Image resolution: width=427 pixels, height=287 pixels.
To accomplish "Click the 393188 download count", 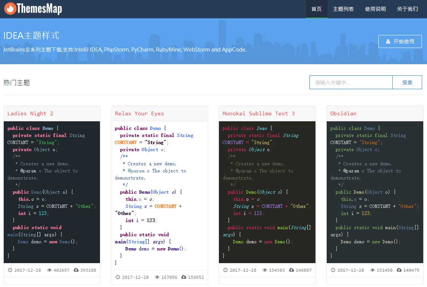I will pyautogui.click(x=88, y=270).
